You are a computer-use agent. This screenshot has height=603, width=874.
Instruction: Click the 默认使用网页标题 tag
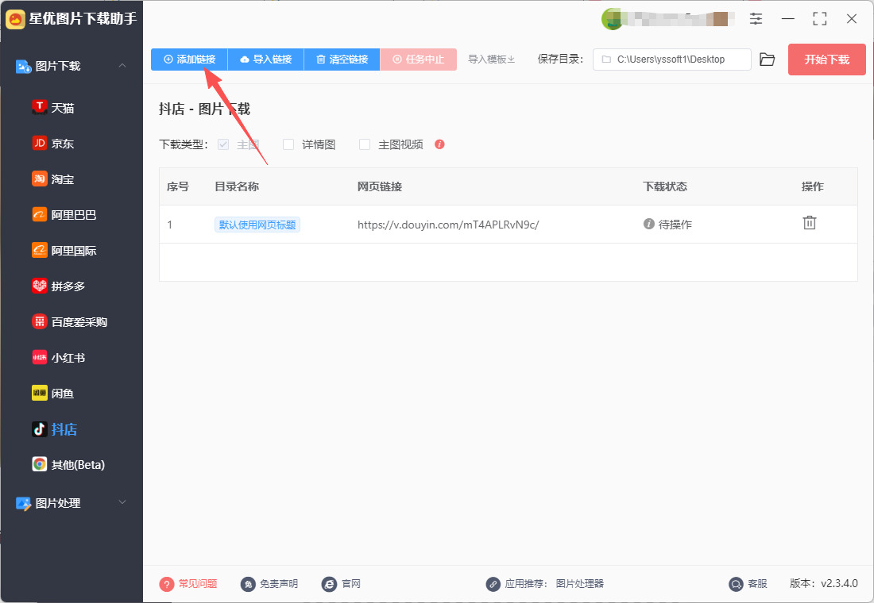[257, 225]
